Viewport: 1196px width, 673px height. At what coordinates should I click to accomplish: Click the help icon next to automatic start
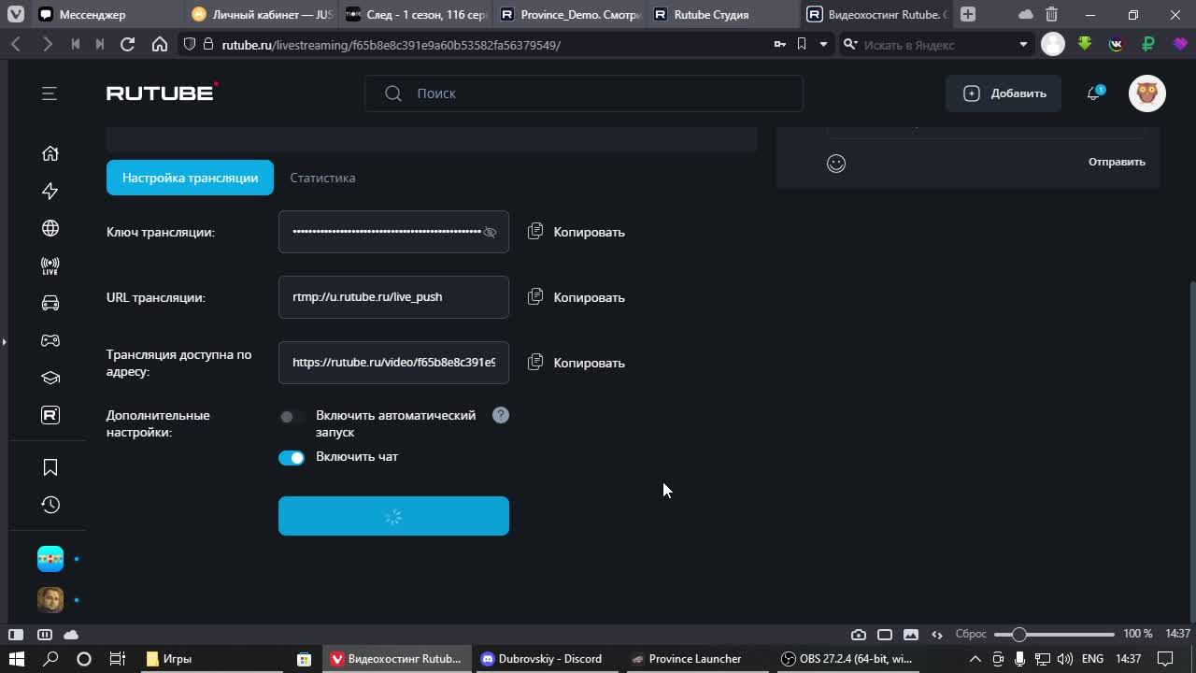coord(501,415)
